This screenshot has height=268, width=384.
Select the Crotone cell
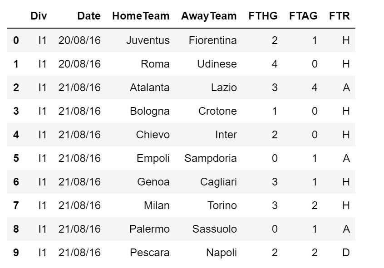[x=218, y=111]
